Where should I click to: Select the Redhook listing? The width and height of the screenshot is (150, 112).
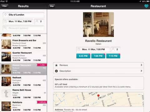click(23, 82)
